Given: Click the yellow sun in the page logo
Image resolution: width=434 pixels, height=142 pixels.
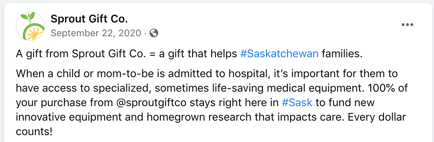Looking at the screenshot, I should point(34,34).
